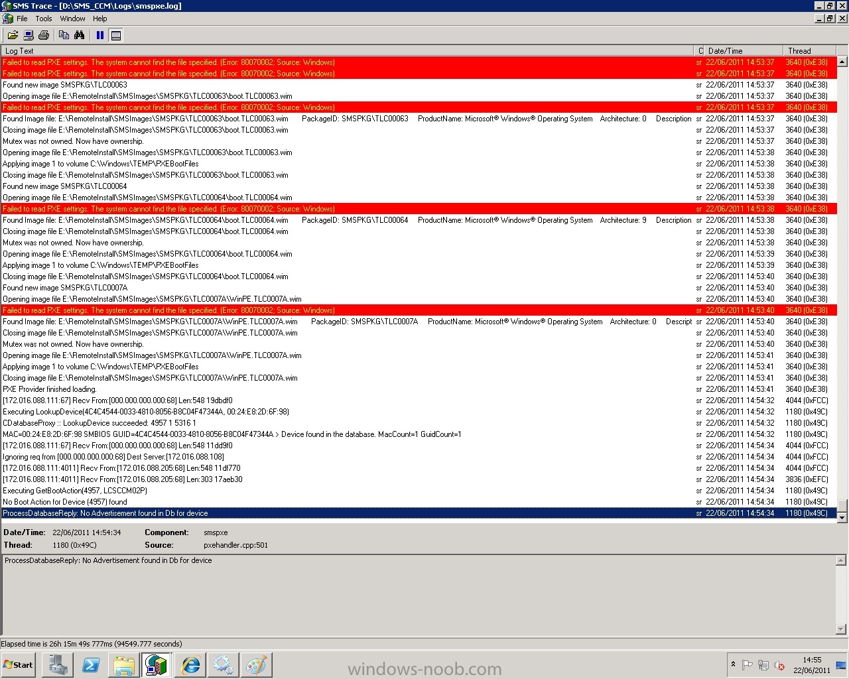This screenshot has height=679, width=849.
Task: Select 'Found new image SMSPKG\TLC0007A' row
Action: click(419, 288)
